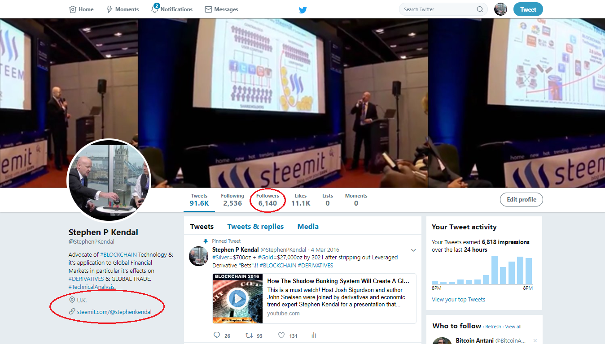This screenshot has height=344, width=605.
Task: Click the U.K. location text
Action: 82,300
